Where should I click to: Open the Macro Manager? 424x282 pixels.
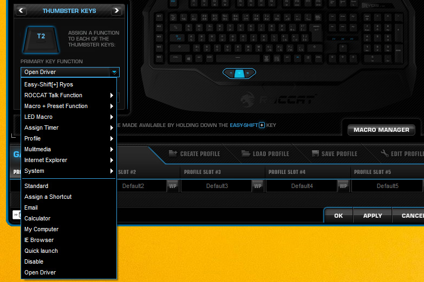(381, 130)
